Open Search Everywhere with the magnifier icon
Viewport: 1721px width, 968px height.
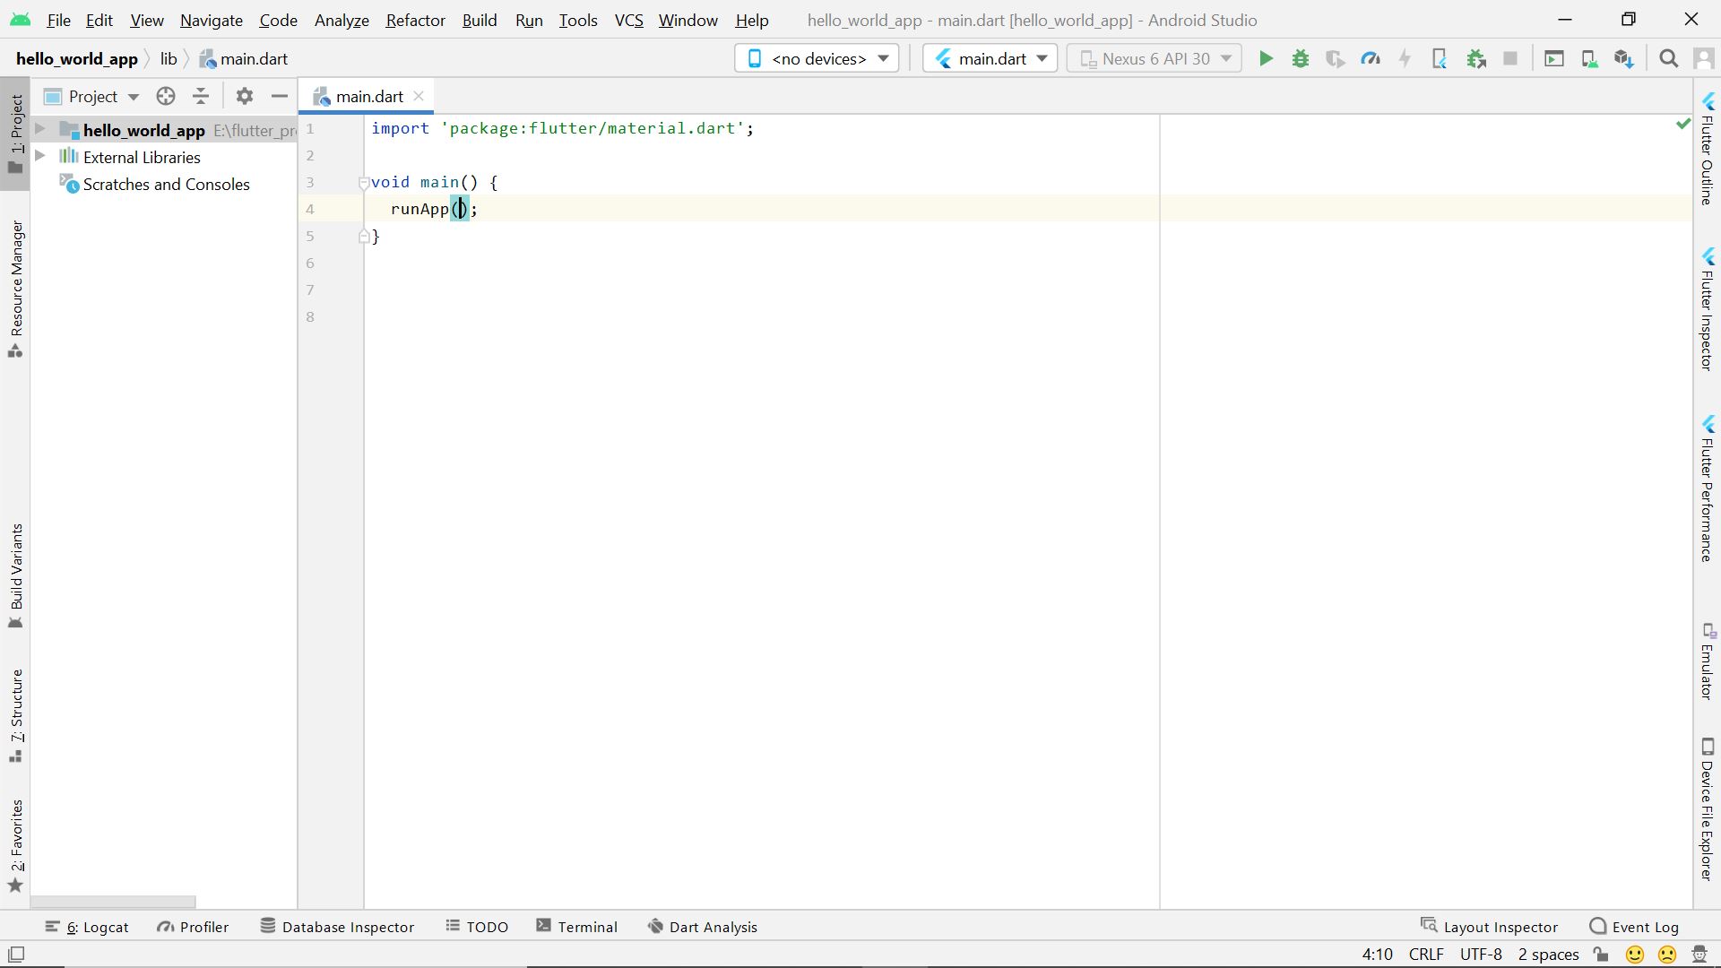pyautogui.click(x=1668, y=58)
